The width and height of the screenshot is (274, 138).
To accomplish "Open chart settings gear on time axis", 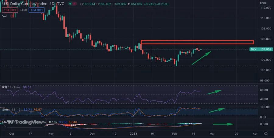I will tap(266, 133).
